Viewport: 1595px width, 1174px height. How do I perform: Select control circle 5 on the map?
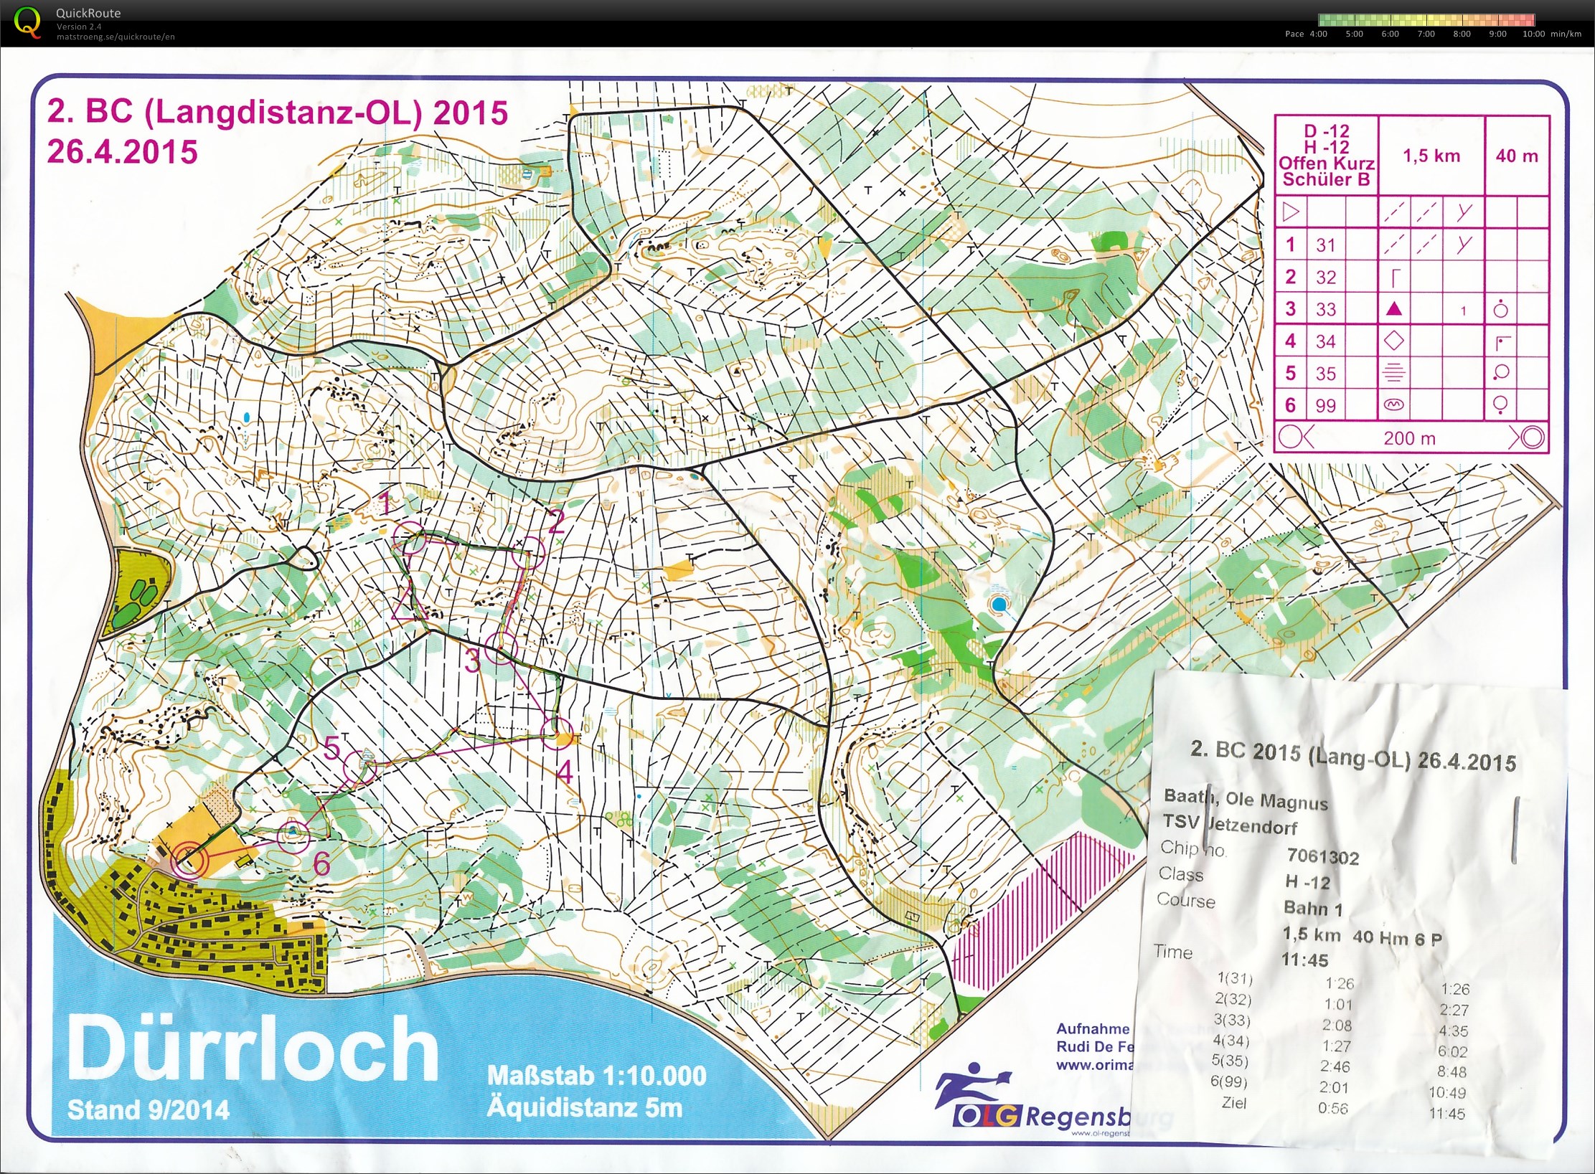pos(359,769)
